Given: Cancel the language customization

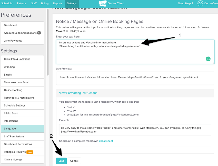Looking at the screenshot, I should point(74,161).
